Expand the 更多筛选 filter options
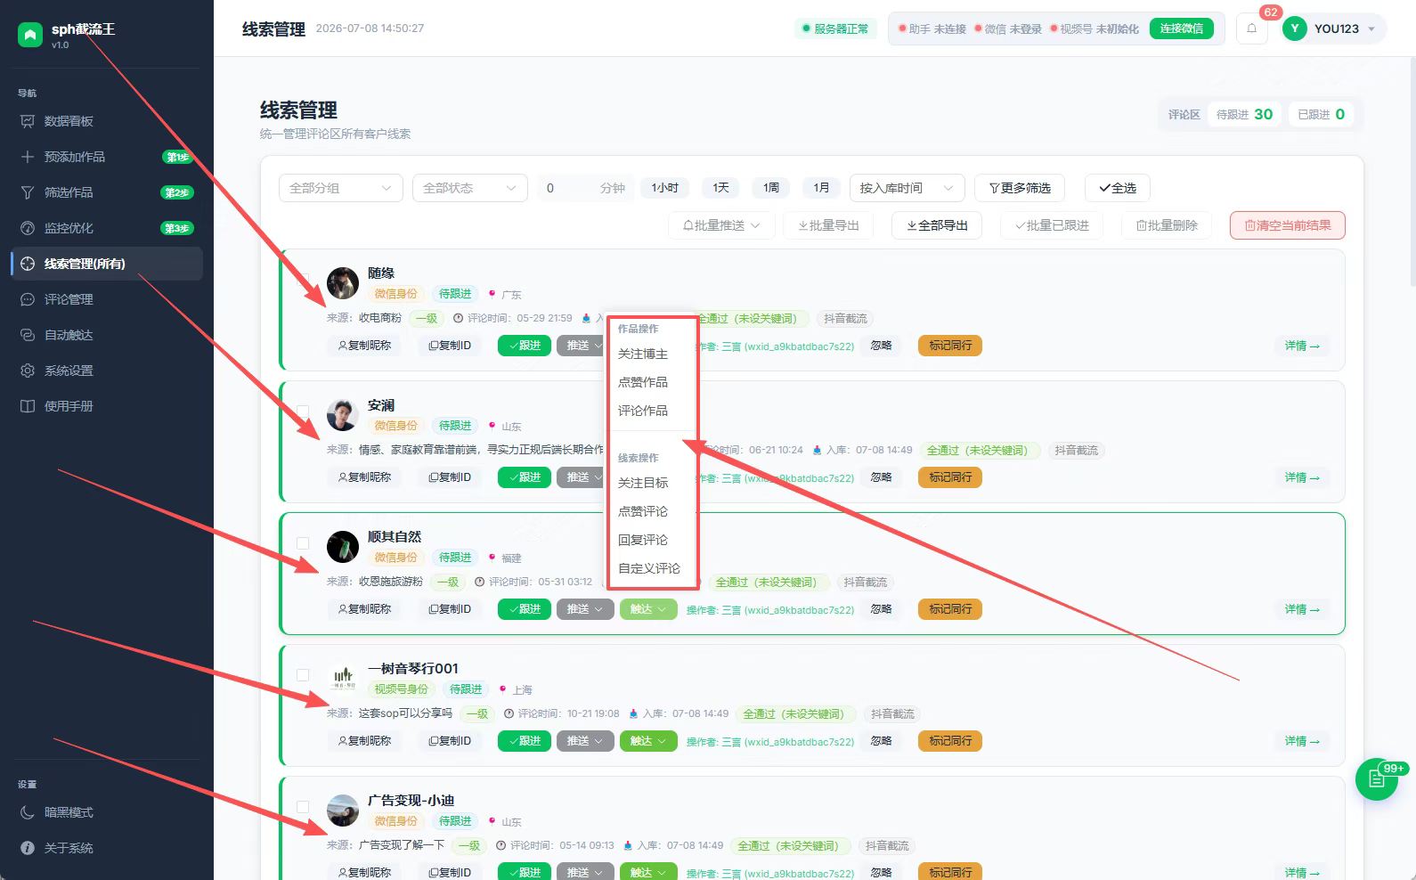Image resolution: width=1416 pixels, height=880 pixels. pos(1020,188)
